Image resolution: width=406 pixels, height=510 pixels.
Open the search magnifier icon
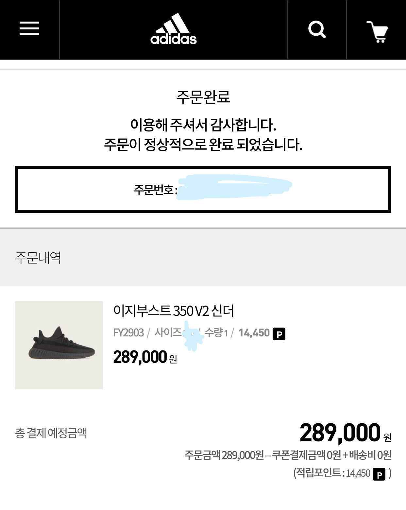tap(317, 29)
